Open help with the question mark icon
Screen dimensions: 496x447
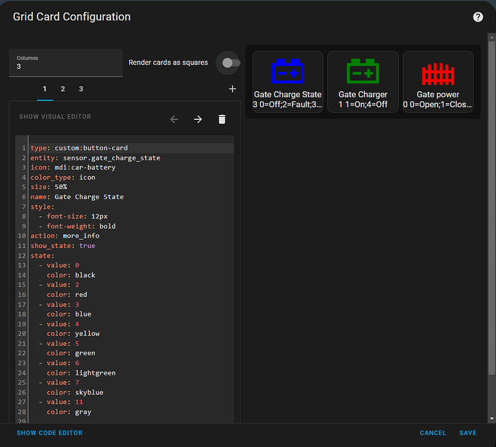[478, 17]
